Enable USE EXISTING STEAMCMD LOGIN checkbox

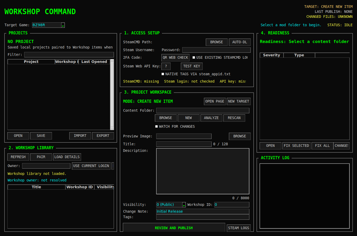(x=194, y=57)
